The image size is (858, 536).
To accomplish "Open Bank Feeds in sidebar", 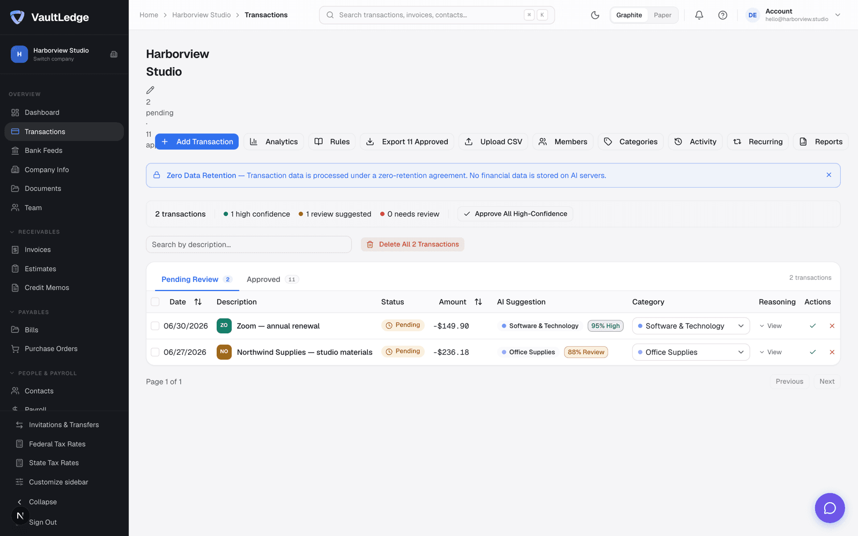I will point(64,151).
